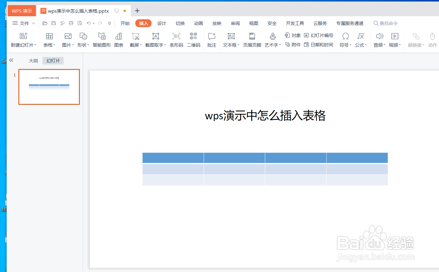Click the Print Preview icon
This screenshot has height=272, width=439.
[80, 23]
